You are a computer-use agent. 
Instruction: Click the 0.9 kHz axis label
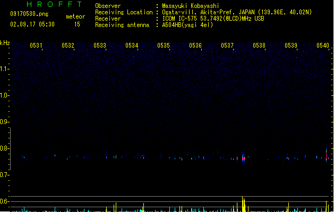[x=4, y=122]
